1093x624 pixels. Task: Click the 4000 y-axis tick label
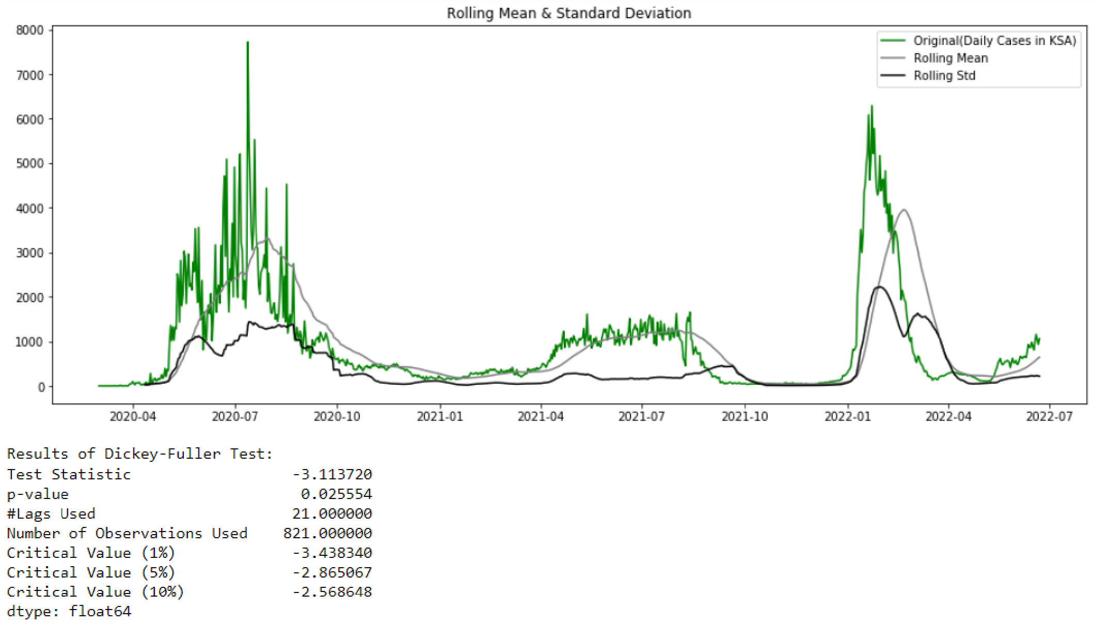coord(30,208)
